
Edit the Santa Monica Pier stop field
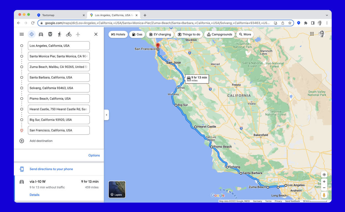(59, 56)
